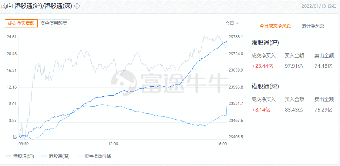340x166 pixels.
Task: Toggle the 港股通(沪) legend series
Action: (x=20, y=156)
